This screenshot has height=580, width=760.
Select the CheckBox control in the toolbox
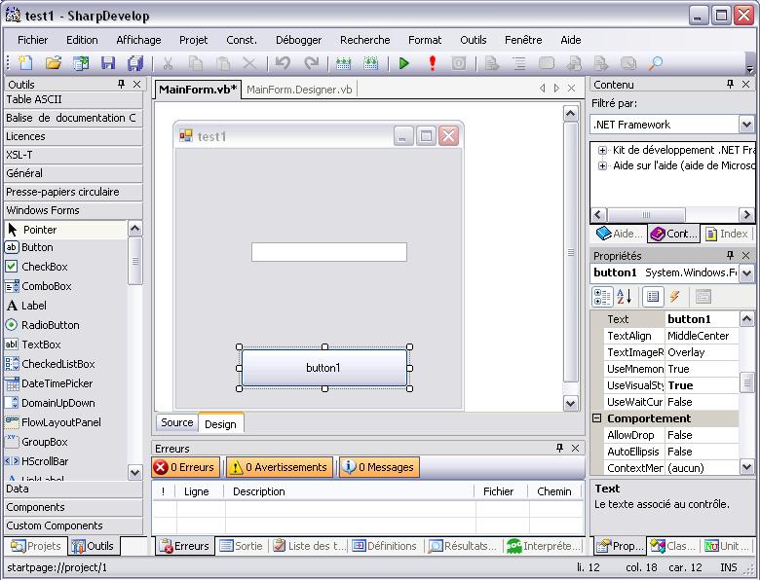click(44, 267)
